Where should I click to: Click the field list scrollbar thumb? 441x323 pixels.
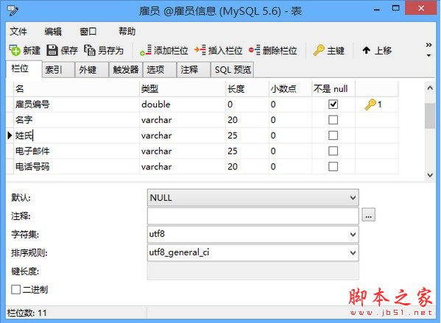pyautogui.click(x=430, y=116)
